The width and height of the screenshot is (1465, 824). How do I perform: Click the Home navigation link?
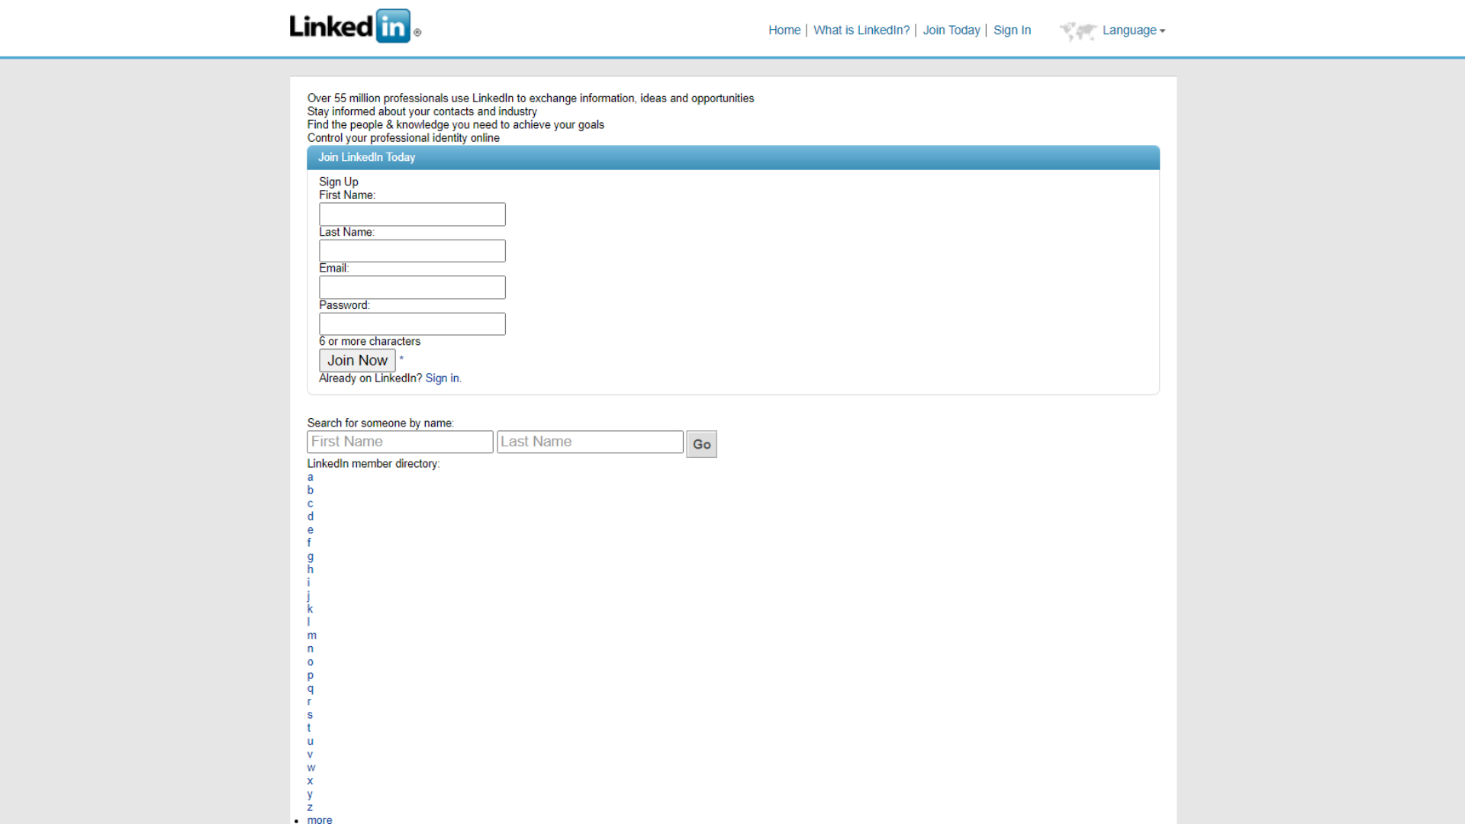point(785,31)
